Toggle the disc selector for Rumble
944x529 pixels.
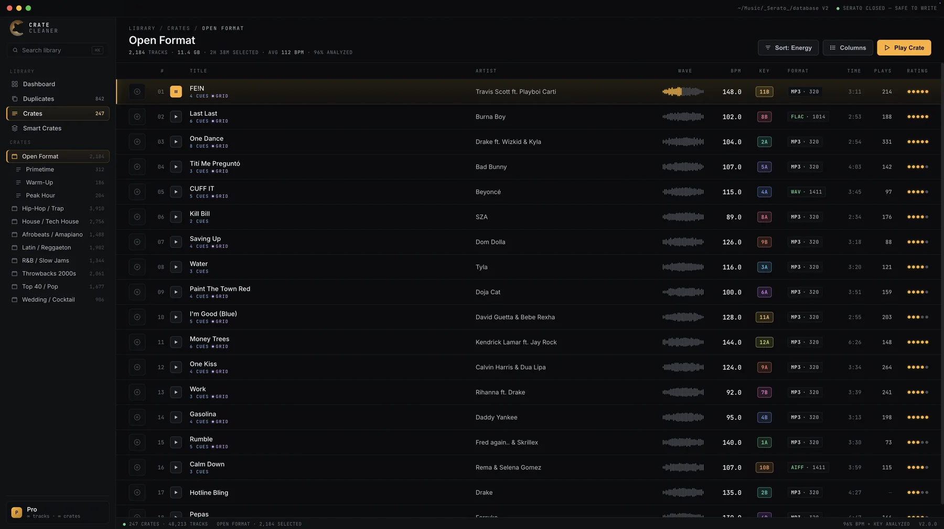point(137,443)
